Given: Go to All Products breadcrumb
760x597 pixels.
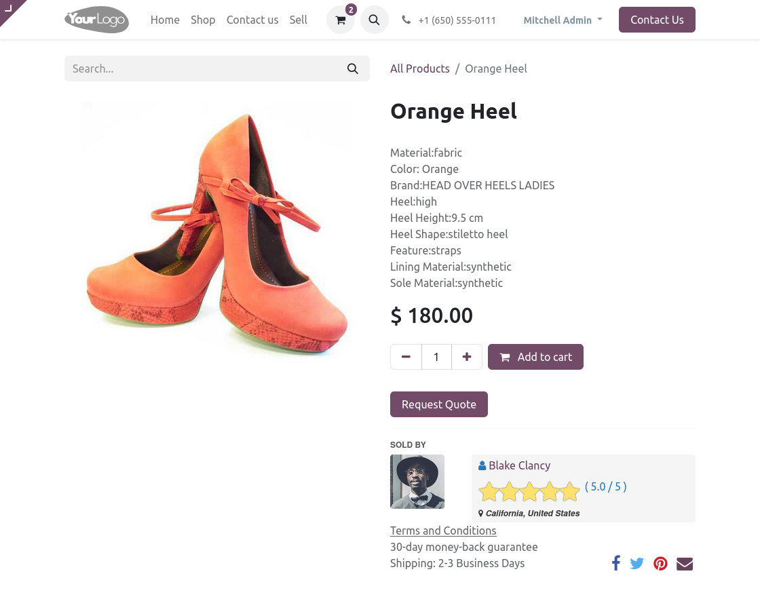Looking at the screenshot, I should [x=420, y=69].
